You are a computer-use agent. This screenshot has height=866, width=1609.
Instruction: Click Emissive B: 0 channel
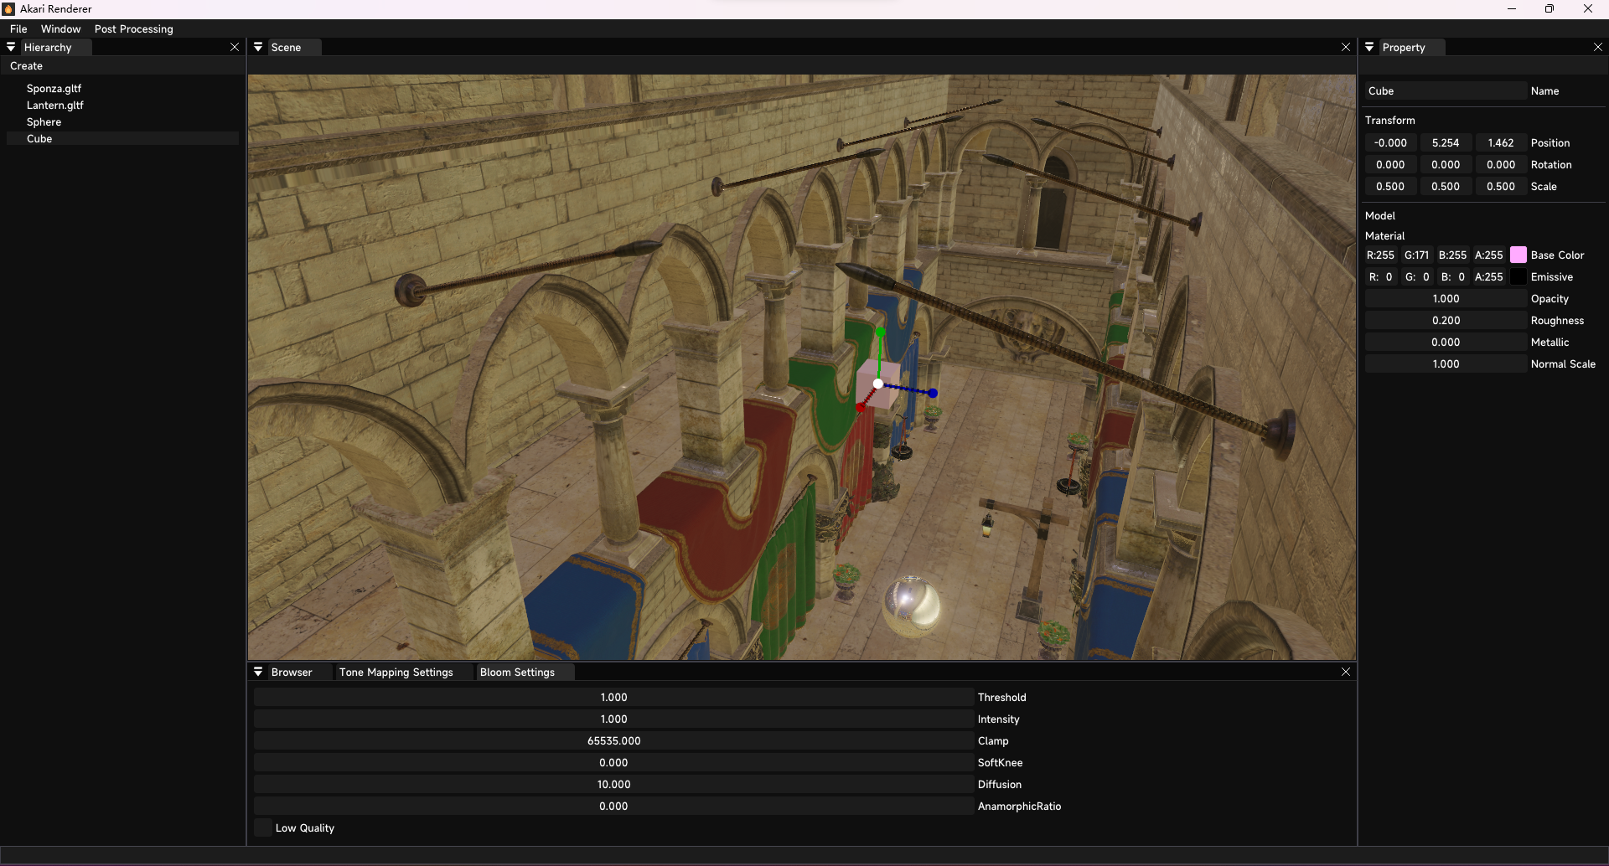(x=1453, y=276)
